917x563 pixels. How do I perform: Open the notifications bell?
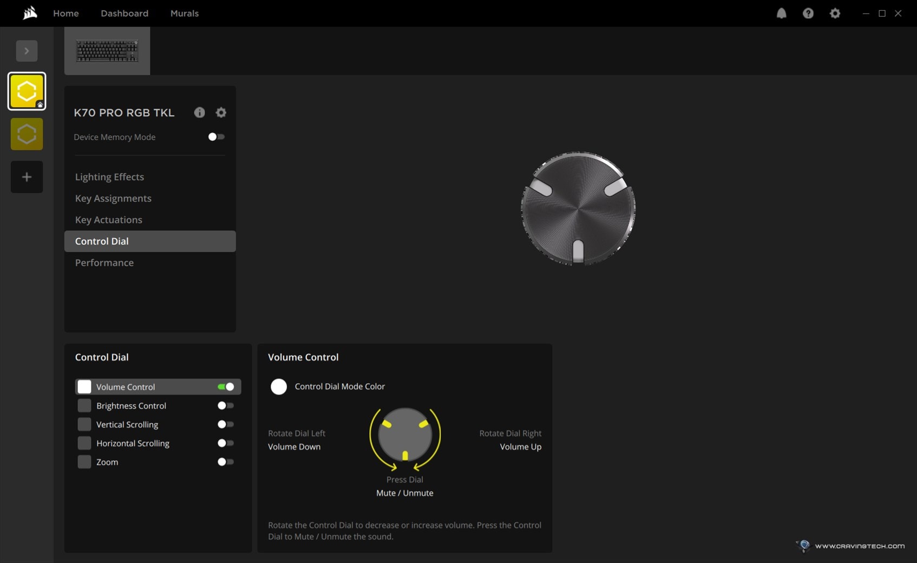click(781, 14)
